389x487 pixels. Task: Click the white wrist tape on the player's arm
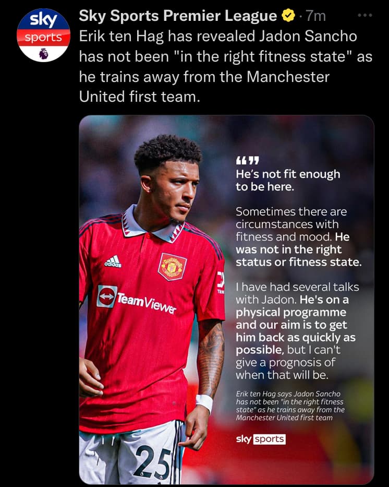coord(204,403)
